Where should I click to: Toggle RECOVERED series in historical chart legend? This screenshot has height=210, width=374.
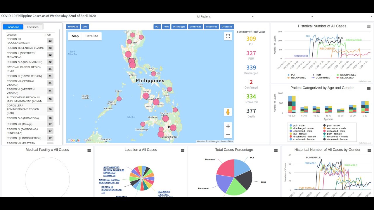coord(296,78)
